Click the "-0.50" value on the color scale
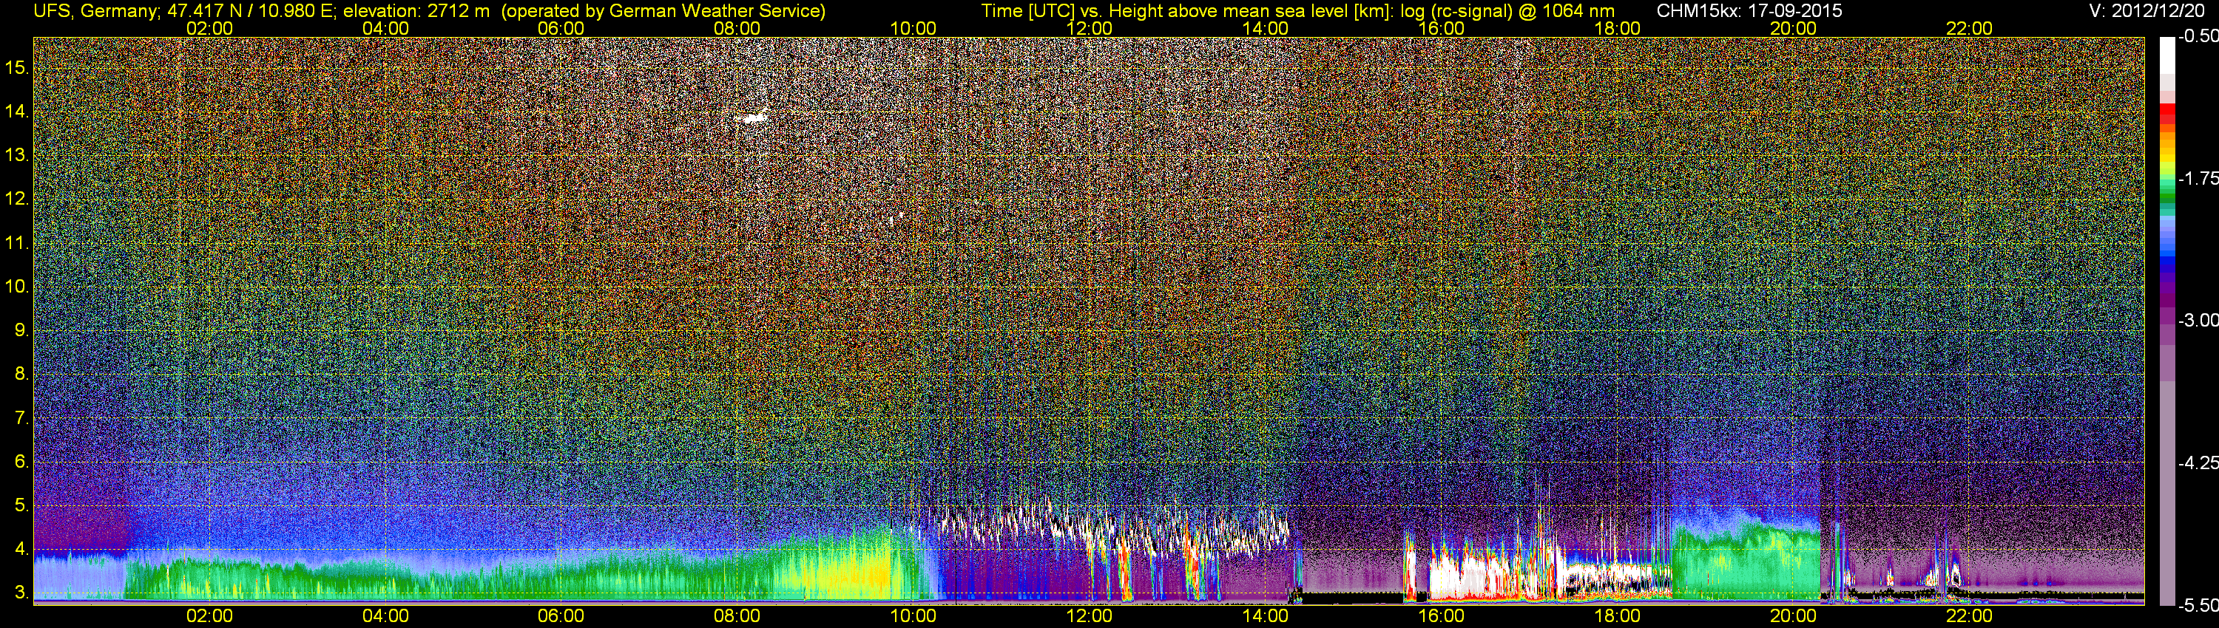 2198,36
